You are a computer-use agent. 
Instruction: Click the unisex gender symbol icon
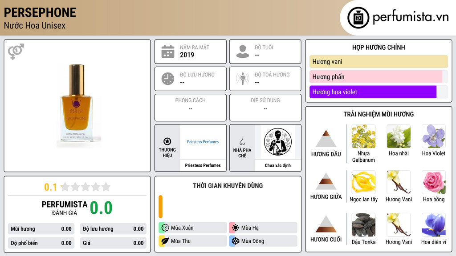(x=16, y=52)
